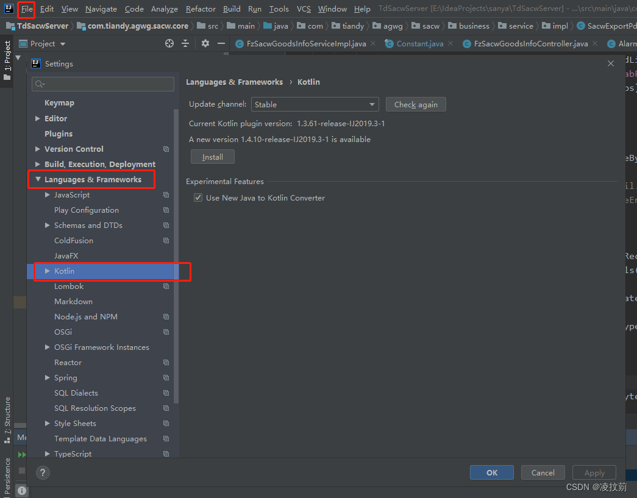The height and width of the screenshot is (498, 637).
Task: Click the green run arrows icon at bottom left
Action: (22, 455)
